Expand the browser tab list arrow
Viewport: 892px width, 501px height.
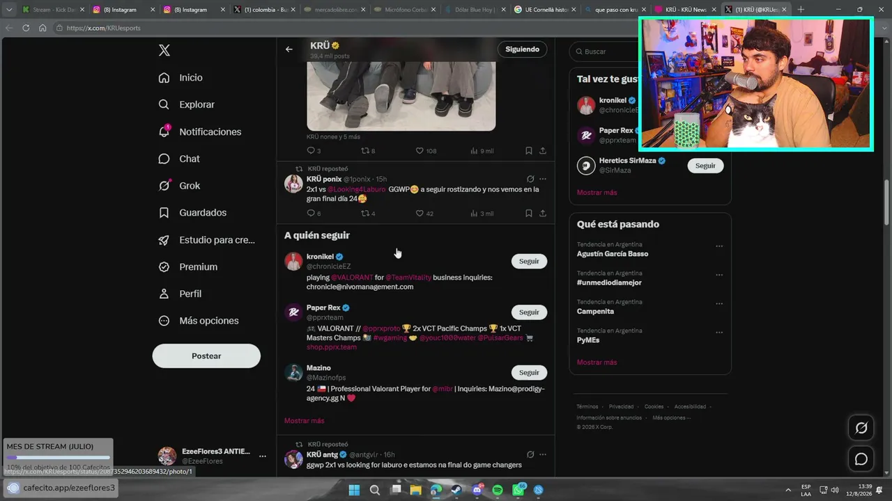pos(9,10)
